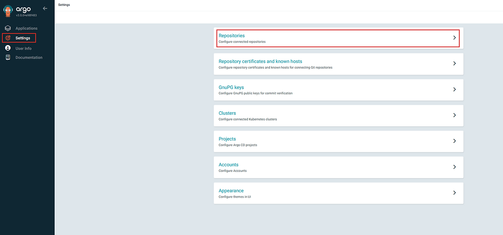The image size is (503, 235).
Task: Click 'Configure connected Kubernetes clusters' description
Action: pyautogui.click(x=248, y=119)
